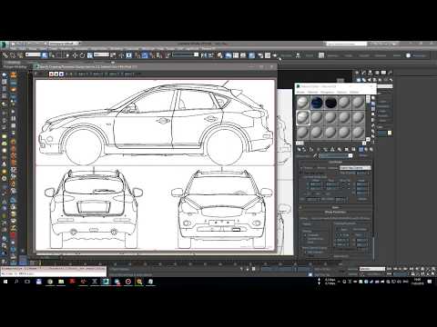Assign Material to Selection

tap(311, 149)
